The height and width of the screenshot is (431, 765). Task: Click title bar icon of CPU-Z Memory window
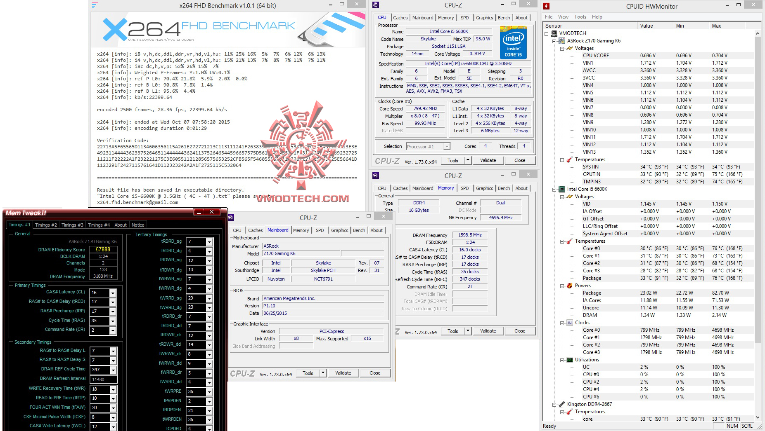click(376, 176)
